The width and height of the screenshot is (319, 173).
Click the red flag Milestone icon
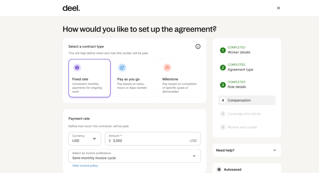pos(167,67)
